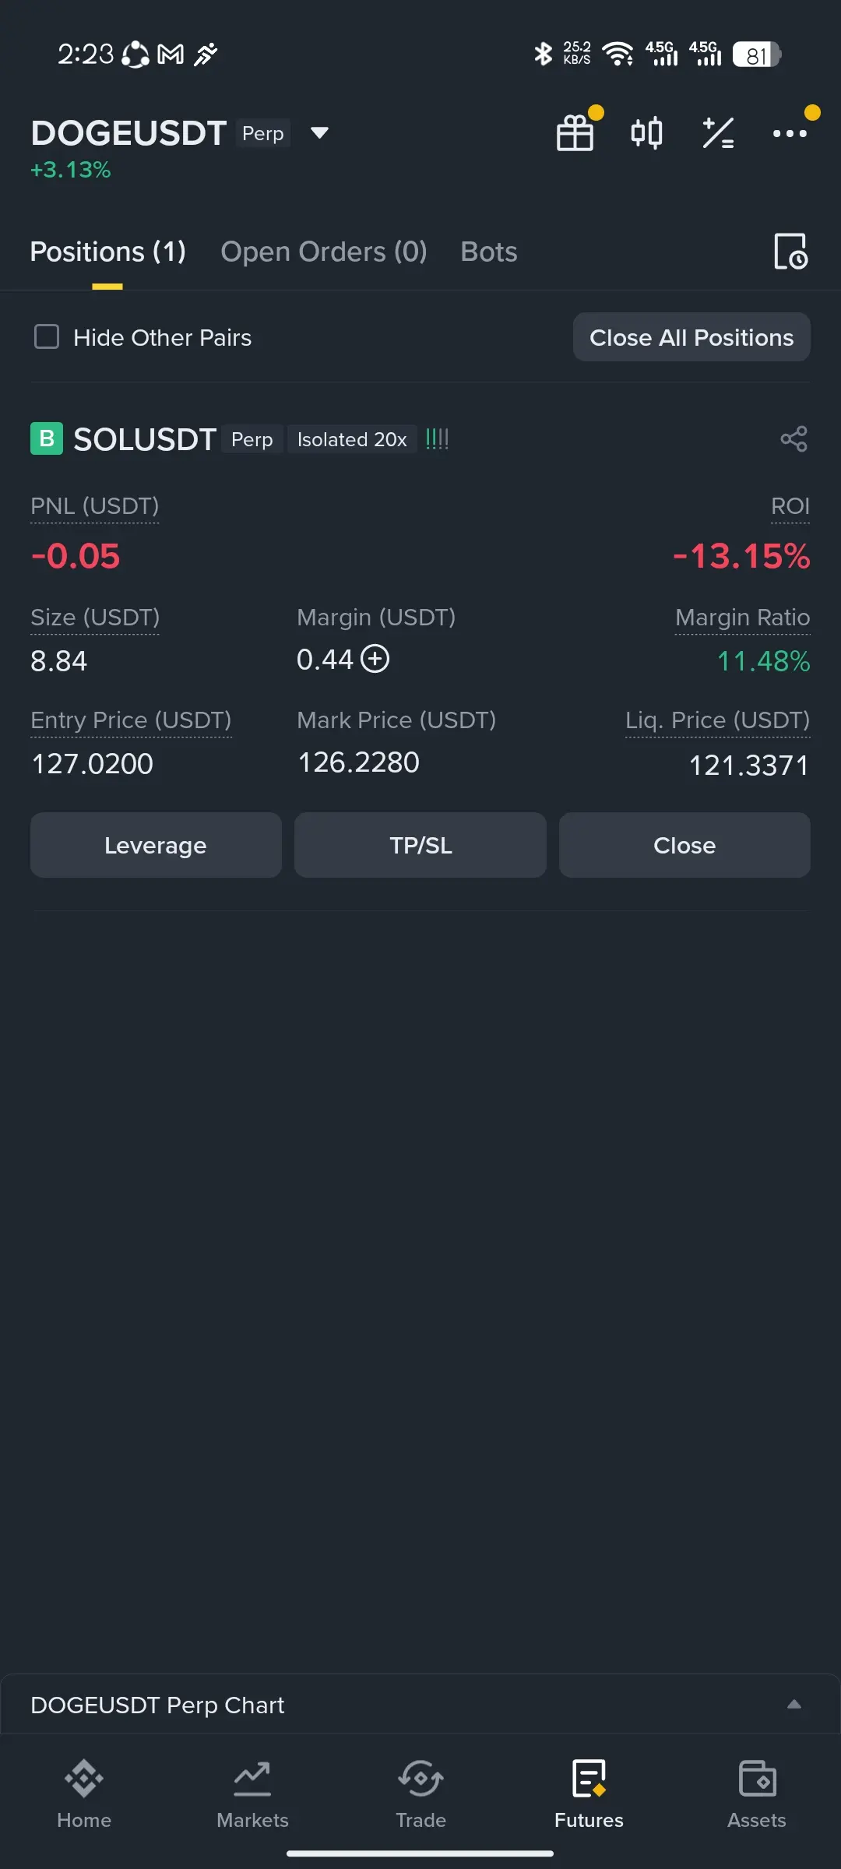Open the calculator plus-percent icon
The height and width of the screenshot is (1869, 841).
(718, 132)
